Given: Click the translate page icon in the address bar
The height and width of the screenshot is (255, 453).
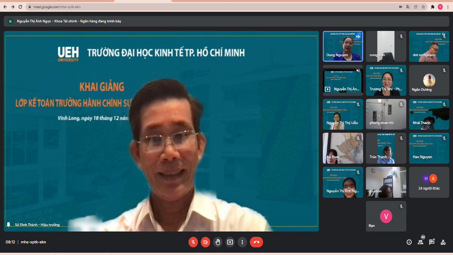Looking at the screenshot, I should 408,7.
